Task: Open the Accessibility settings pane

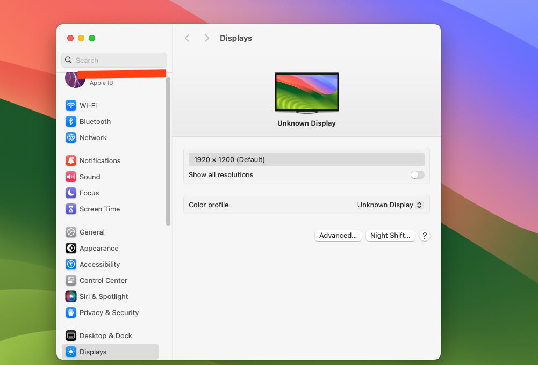Action: (x=99, y=264)
